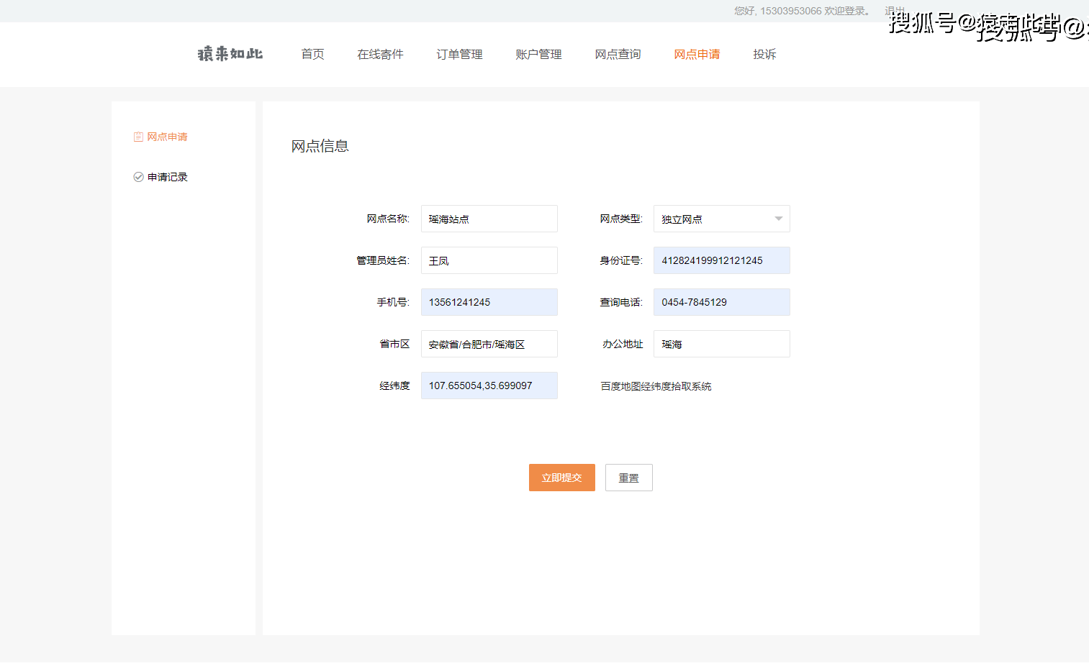Image resolution: width=1089 pixels, height=666 pixels.
Task: Open the 省市区 region selector
Action: 489,344
